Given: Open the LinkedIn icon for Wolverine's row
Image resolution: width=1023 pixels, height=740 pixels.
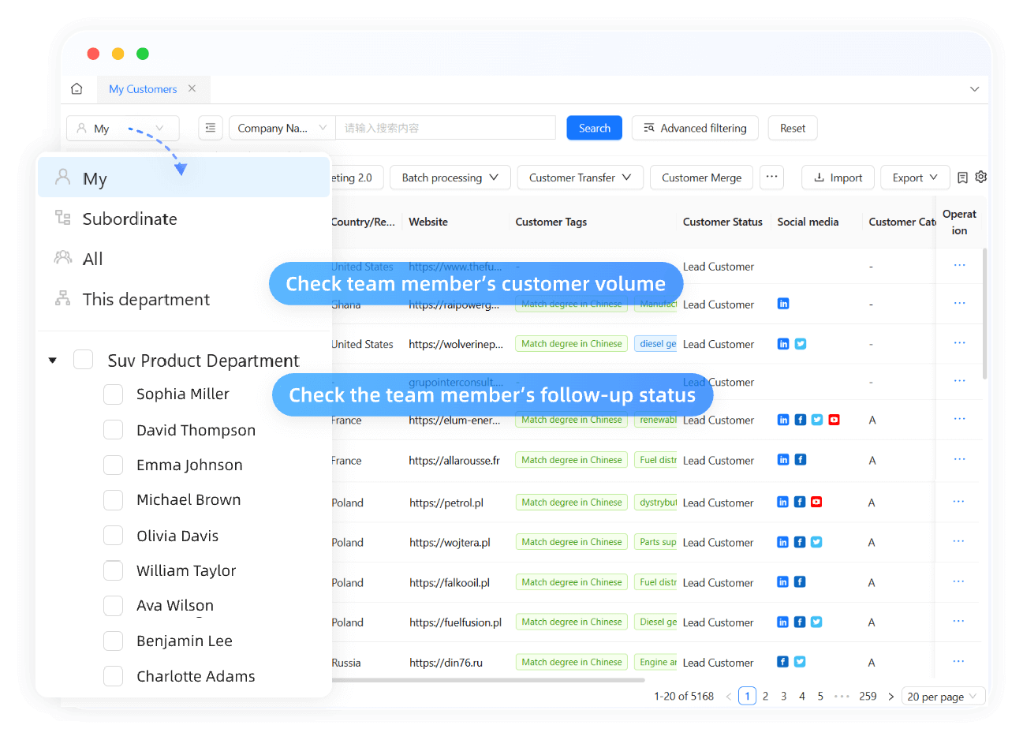Looking at the screenshot, I should [x=782, y=344].
